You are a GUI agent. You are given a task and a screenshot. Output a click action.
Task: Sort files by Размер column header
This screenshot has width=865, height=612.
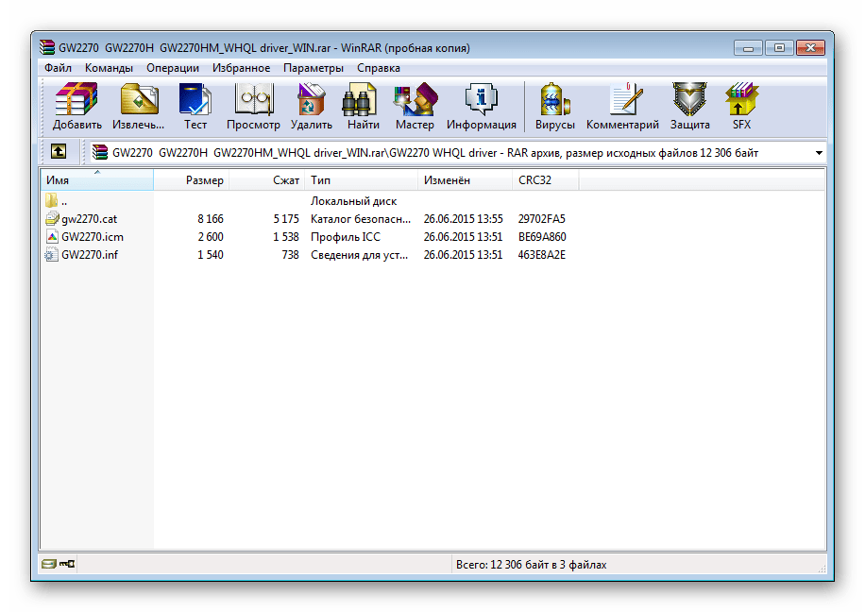click(204, 179)
